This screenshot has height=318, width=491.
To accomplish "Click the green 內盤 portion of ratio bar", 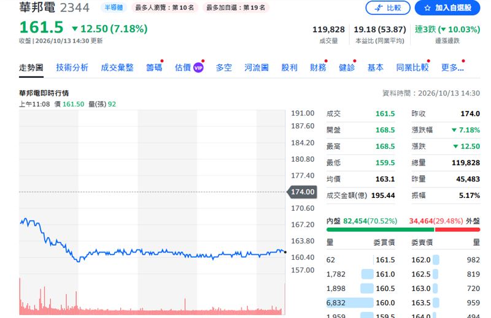I will tap(380, 230).
